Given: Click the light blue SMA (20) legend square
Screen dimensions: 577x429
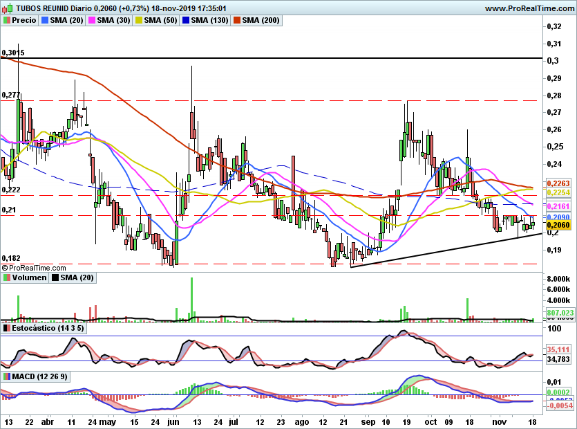Looking at the screenshot, I should coord(45,21).
